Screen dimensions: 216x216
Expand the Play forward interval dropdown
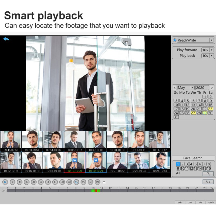211,50
